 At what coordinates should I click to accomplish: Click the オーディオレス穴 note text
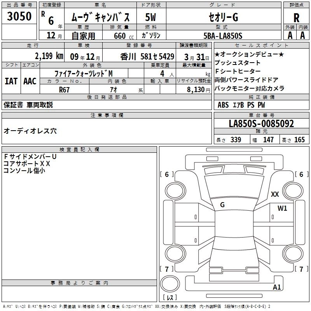(30, 131)
